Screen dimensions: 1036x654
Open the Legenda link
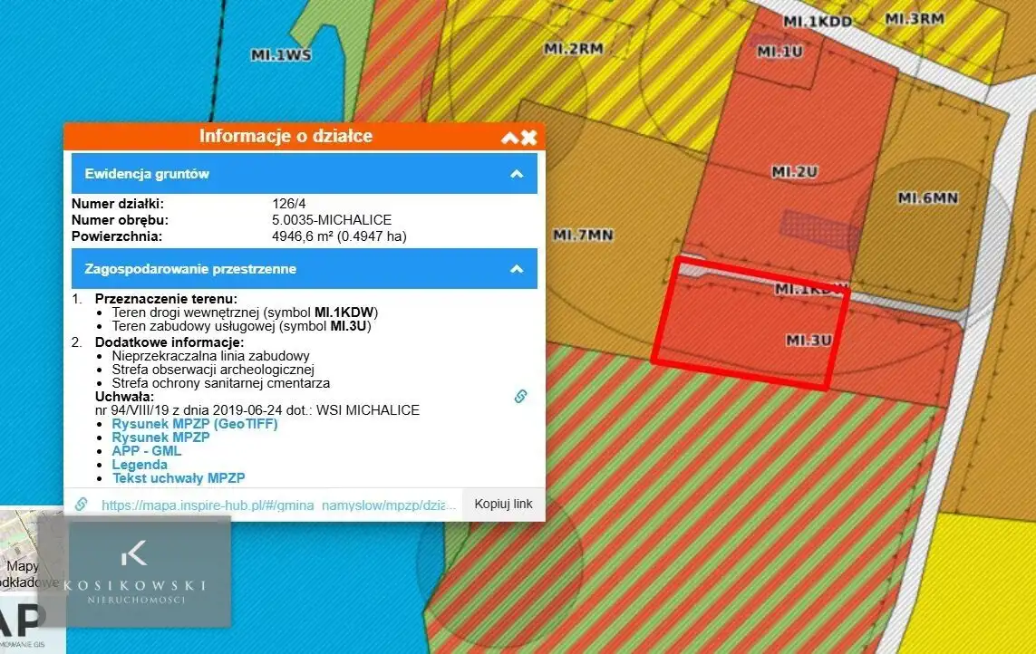click(140, 465)
